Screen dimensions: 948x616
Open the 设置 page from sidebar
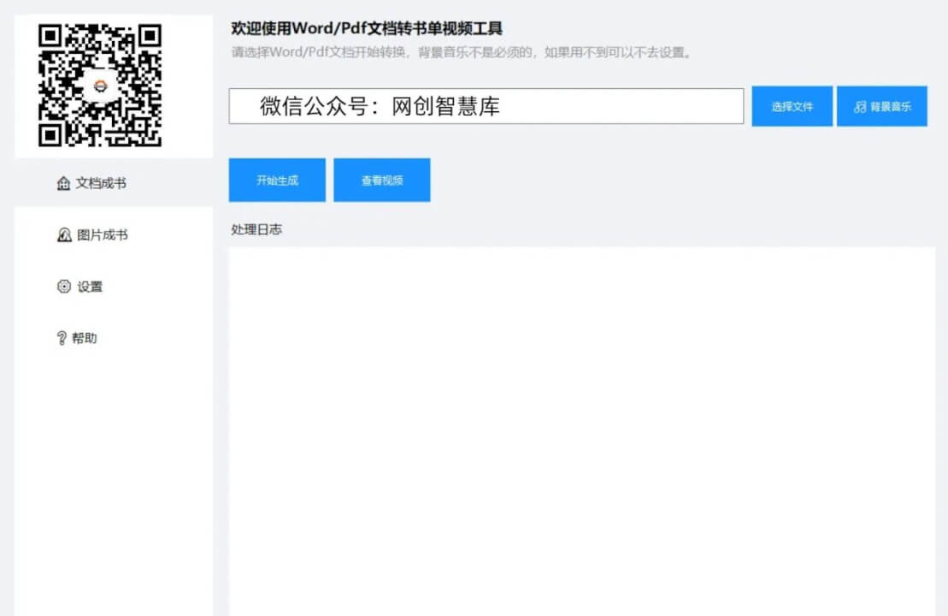[89, 287]
